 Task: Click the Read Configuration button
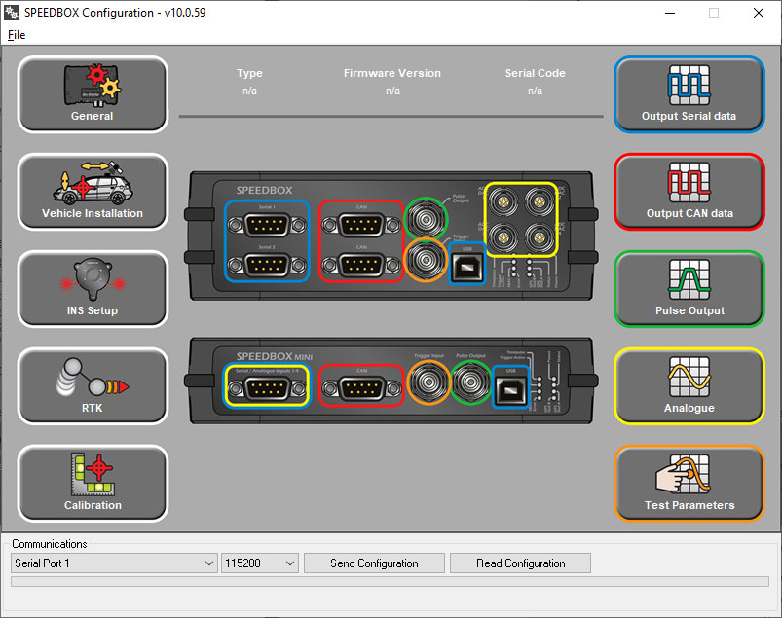pyautogui.click(x=520, y=563)
